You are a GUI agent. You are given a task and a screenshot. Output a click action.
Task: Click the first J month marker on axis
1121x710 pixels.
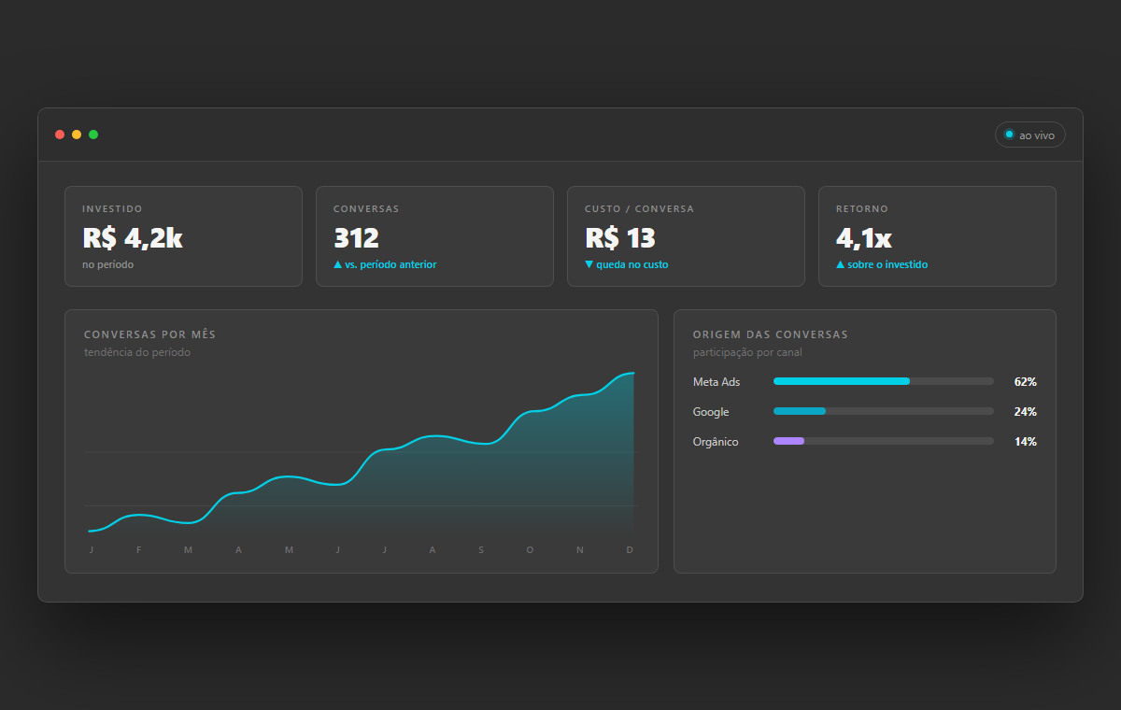point(92,550)
